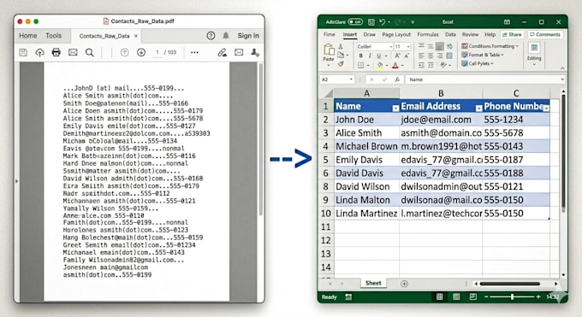Open the Review ribbon tab

470,34
